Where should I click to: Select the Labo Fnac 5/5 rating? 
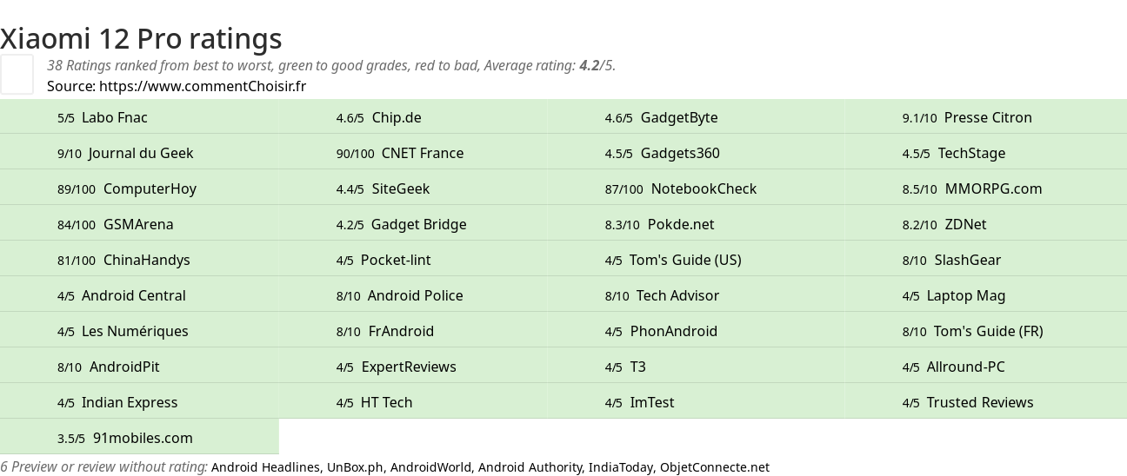139,117
